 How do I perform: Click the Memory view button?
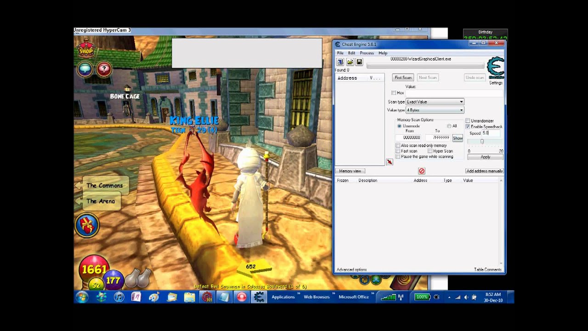[350, 171]
